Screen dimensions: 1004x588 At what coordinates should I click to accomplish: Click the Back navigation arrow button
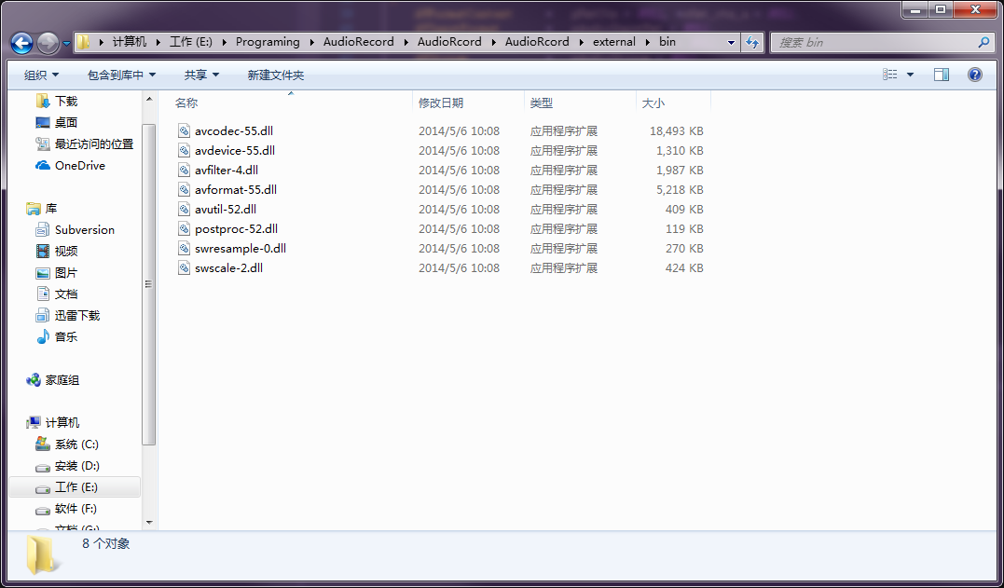[21, 43]
